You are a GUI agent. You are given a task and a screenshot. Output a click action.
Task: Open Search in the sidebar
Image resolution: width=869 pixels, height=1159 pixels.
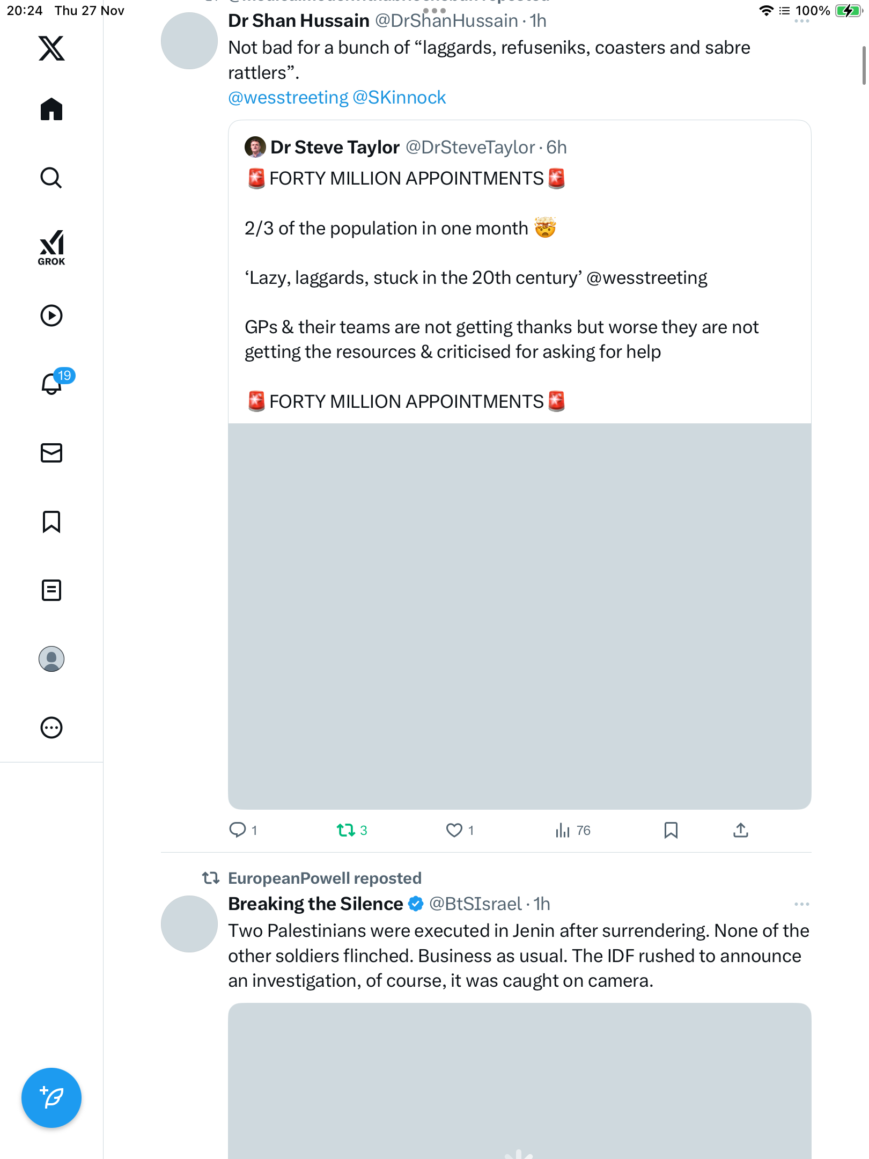pyautogui.click(x=51, y=178)
